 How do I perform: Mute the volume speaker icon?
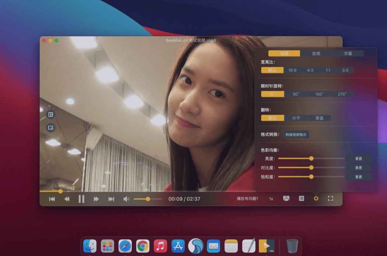(x=126, y=198)
